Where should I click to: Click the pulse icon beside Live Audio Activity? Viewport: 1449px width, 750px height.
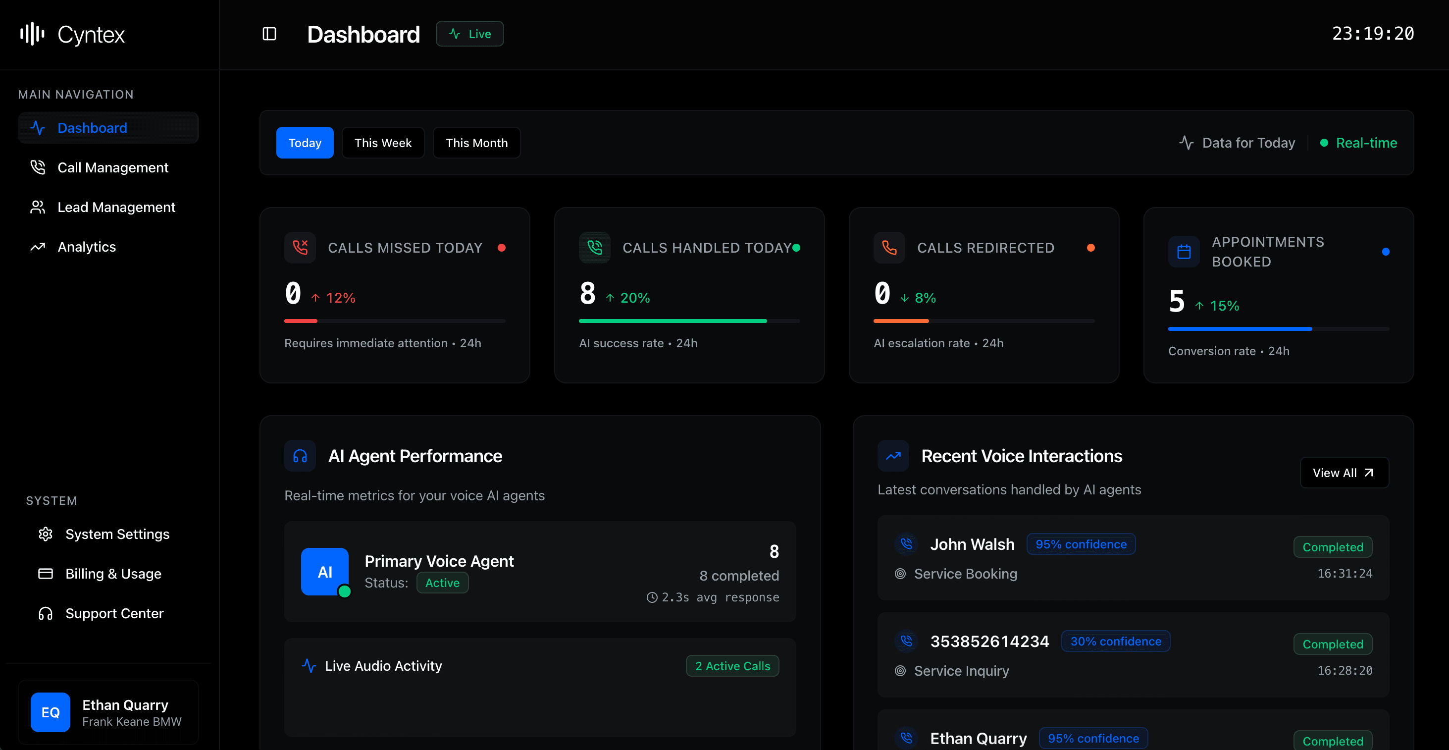[x=309, y=666]
